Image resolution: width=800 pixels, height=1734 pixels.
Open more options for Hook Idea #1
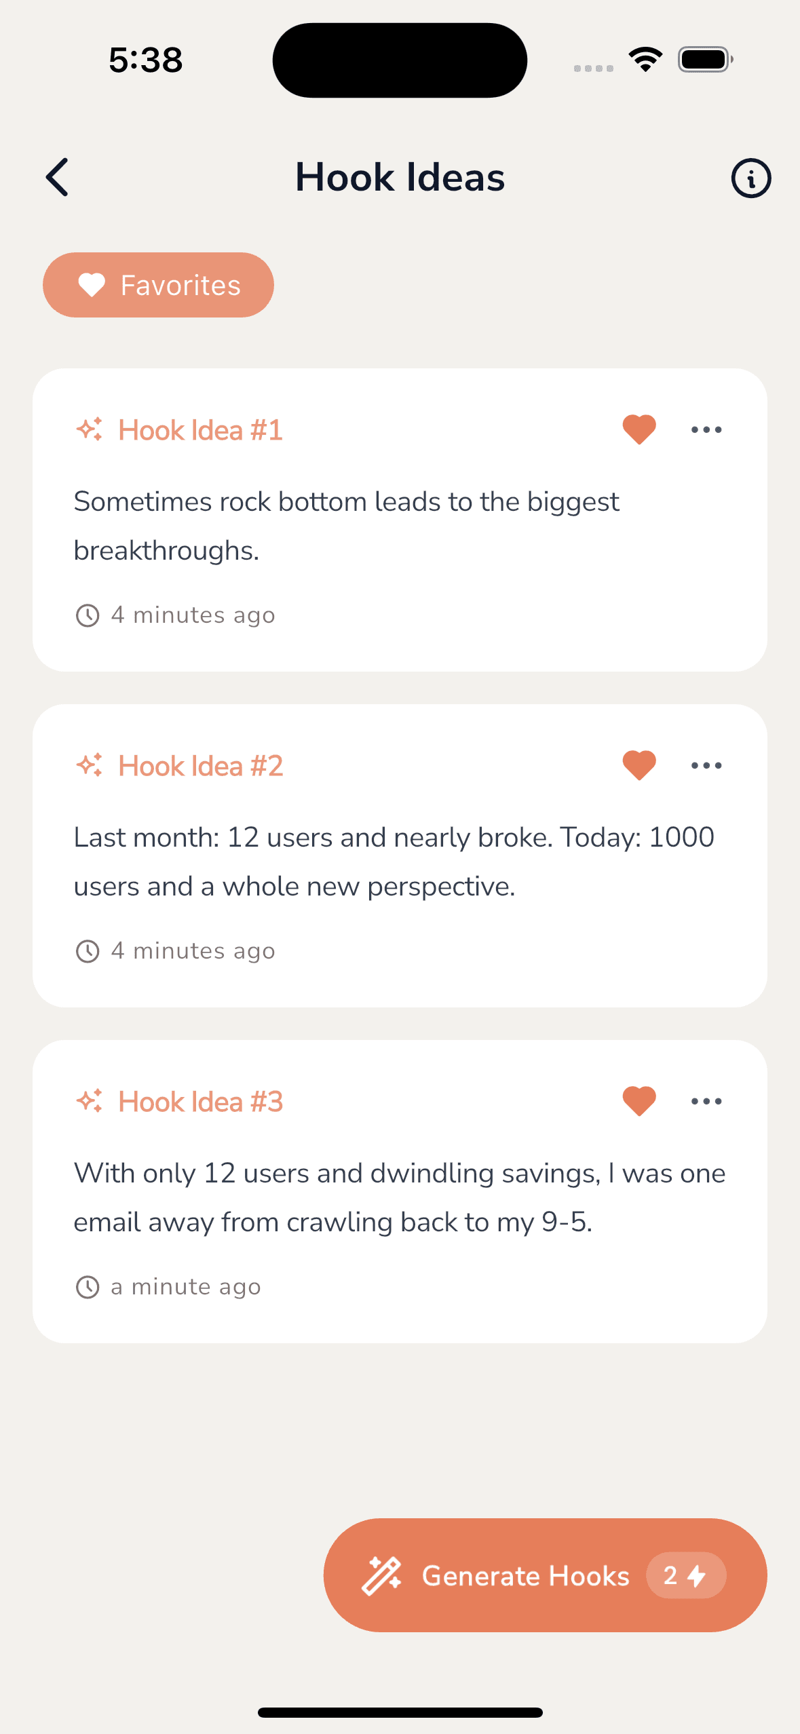(x=706, y=429)
